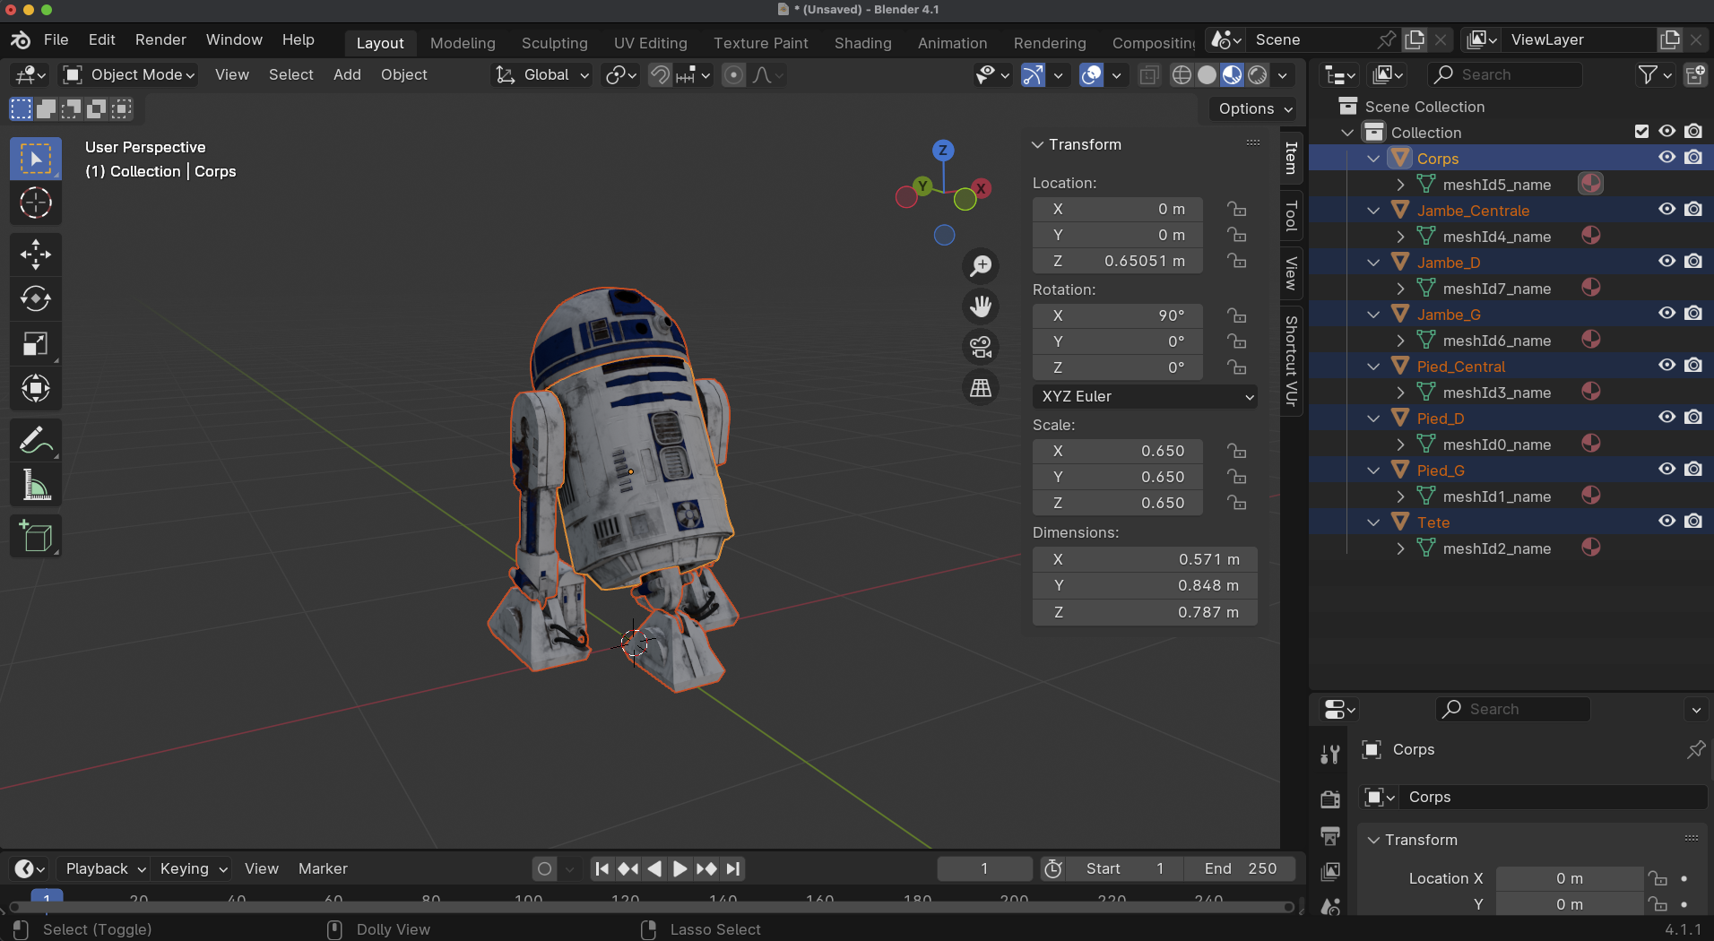Click the Blender logo menu icon
This screenshot has width=1714, height=941.
20,40
